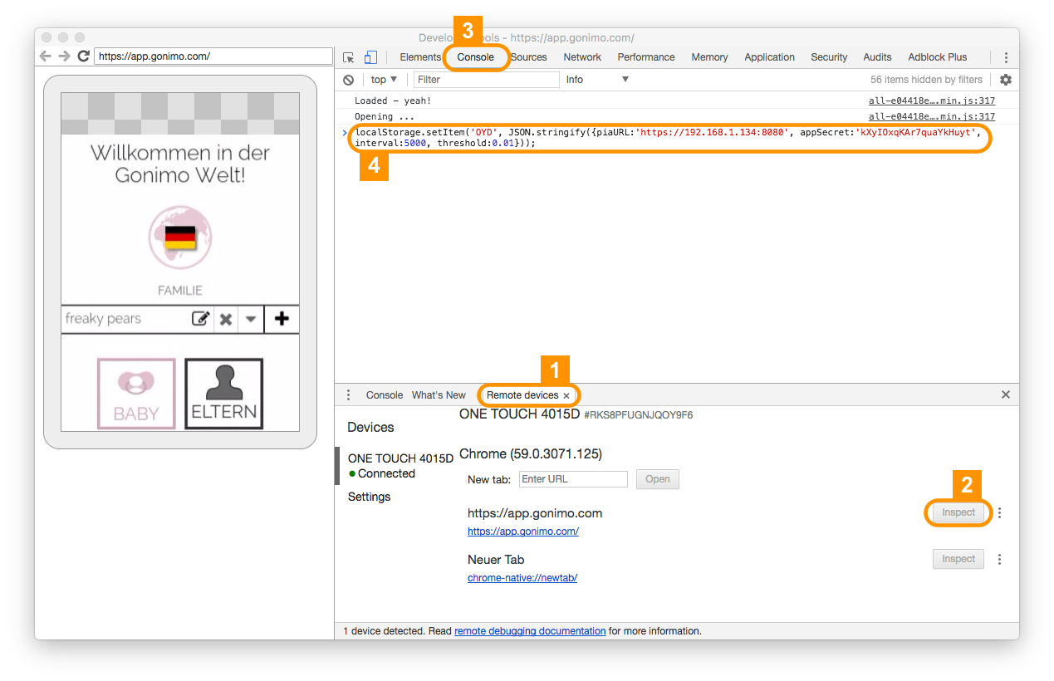Open the top context dropdown
This screenshot has height=681, width=1054.
point(384,80)
